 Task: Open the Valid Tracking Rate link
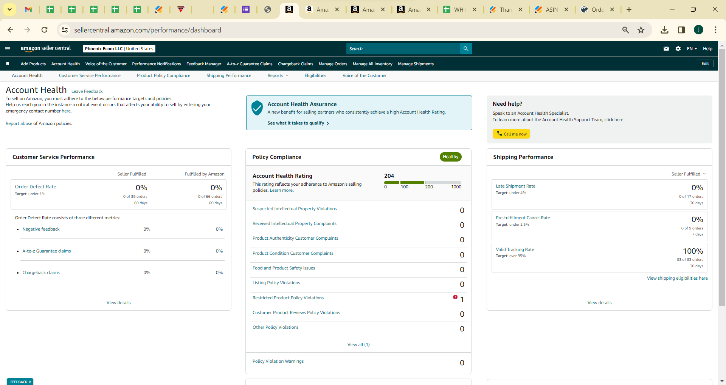pyautogui.click(x=515, y=249)
